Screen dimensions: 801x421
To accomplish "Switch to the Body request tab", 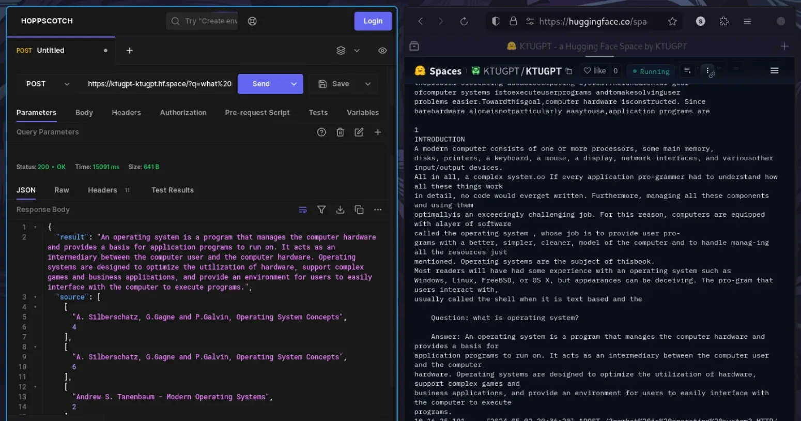I will point(84,112).
